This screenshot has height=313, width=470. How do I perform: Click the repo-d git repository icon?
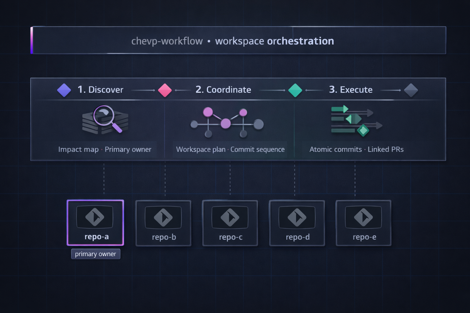pyautogui.click(x=297, y=217)
